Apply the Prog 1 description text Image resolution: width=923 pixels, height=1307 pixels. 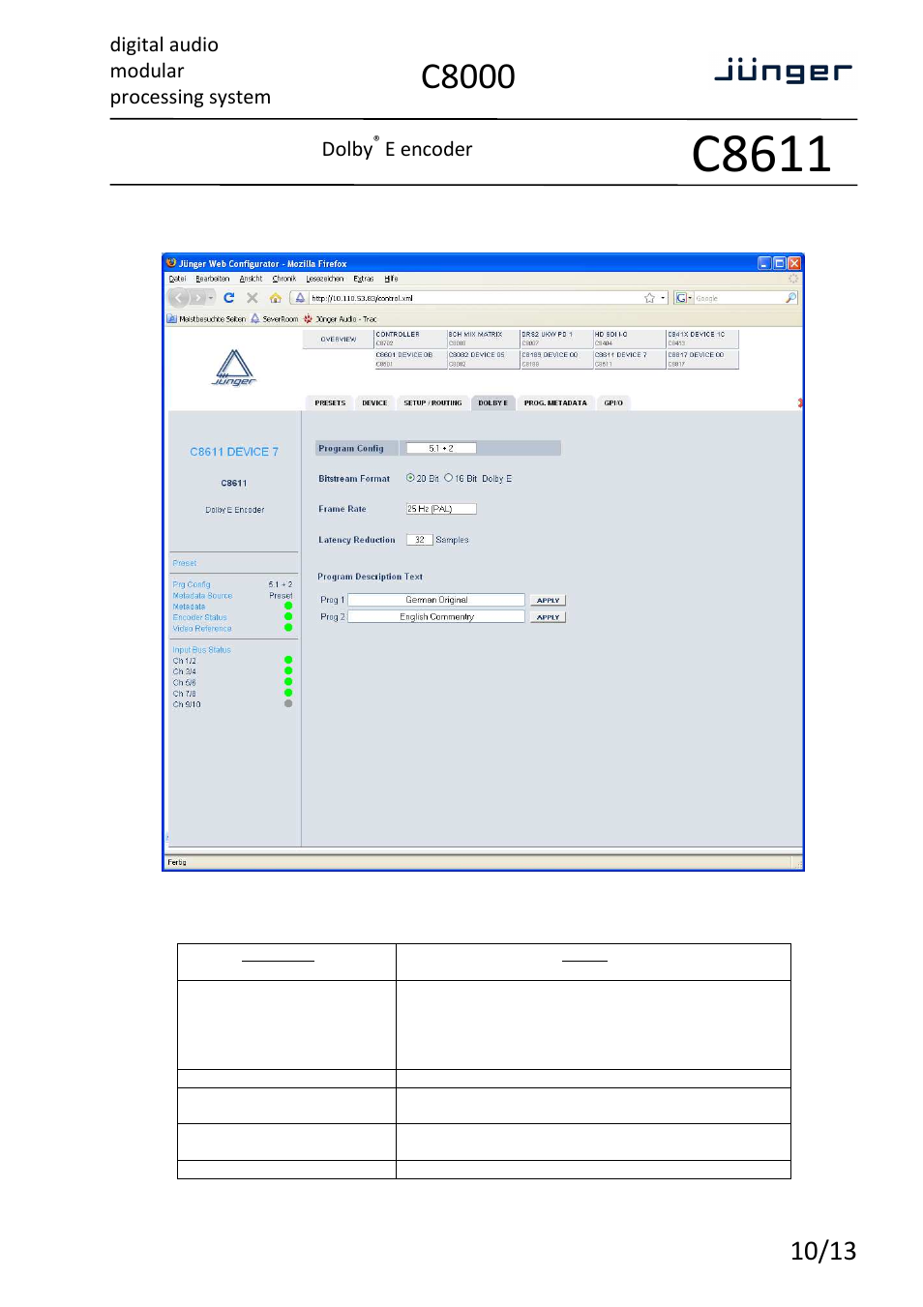(x=549, y=601)
